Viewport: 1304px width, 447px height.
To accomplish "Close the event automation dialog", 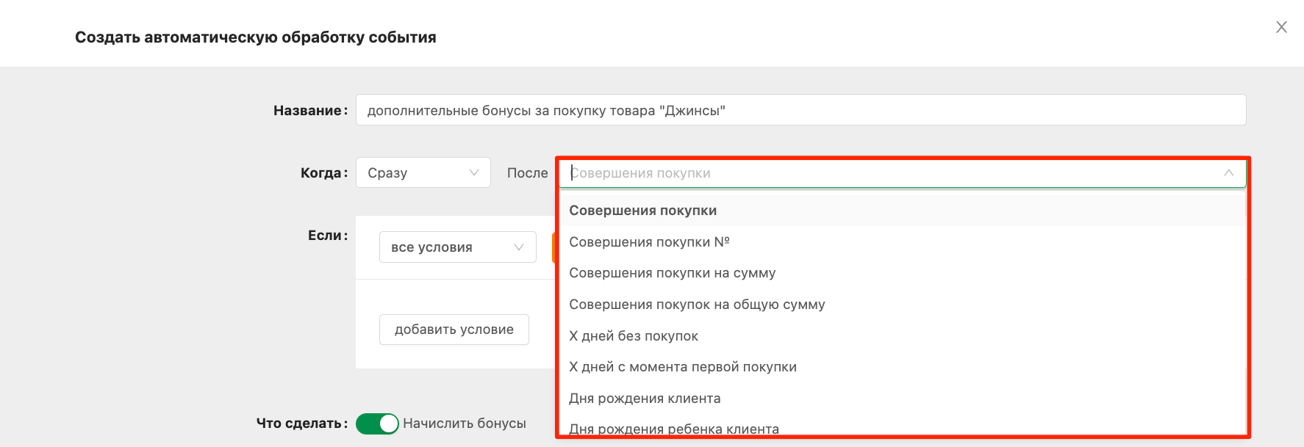I will point(1281,27).
